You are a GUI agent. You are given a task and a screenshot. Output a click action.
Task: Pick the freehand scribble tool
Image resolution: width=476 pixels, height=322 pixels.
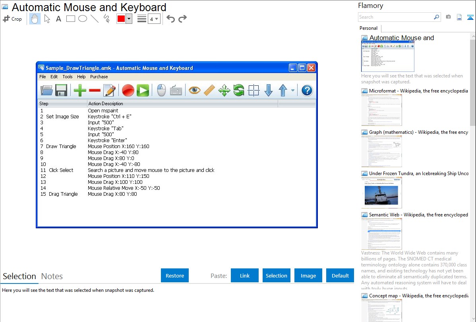[x=106, y=19]
